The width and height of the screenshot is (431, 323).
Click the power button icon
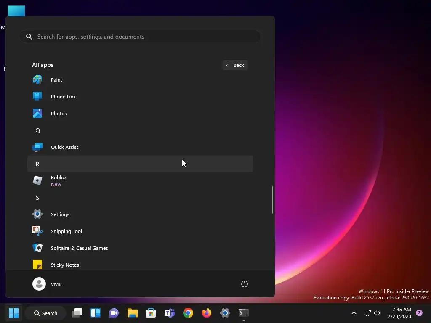[245, 284]
